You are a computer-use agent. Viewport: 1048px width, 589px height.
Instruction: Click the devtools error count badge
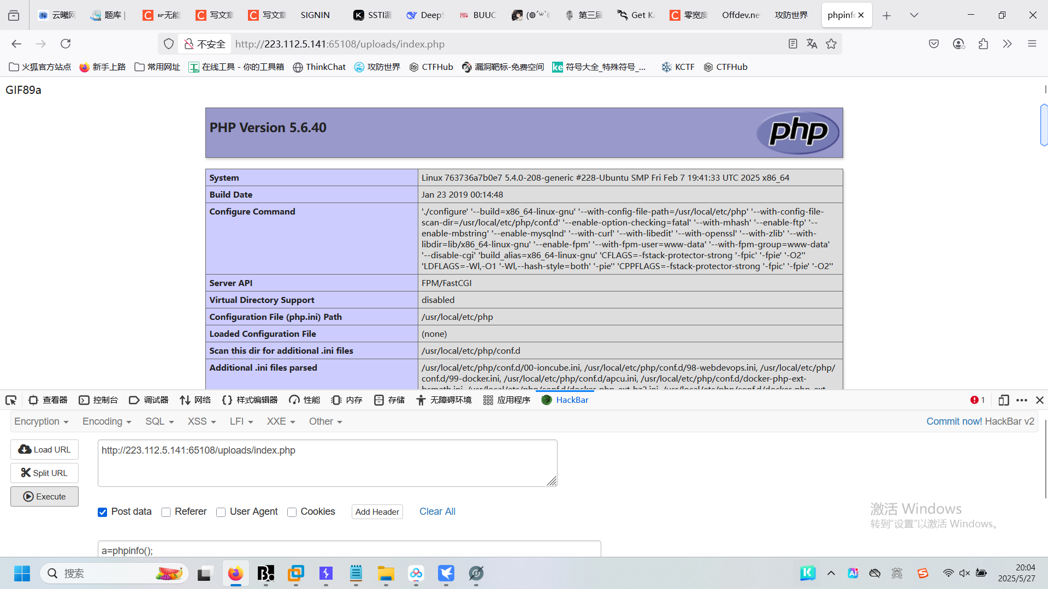tap(978, 400)
